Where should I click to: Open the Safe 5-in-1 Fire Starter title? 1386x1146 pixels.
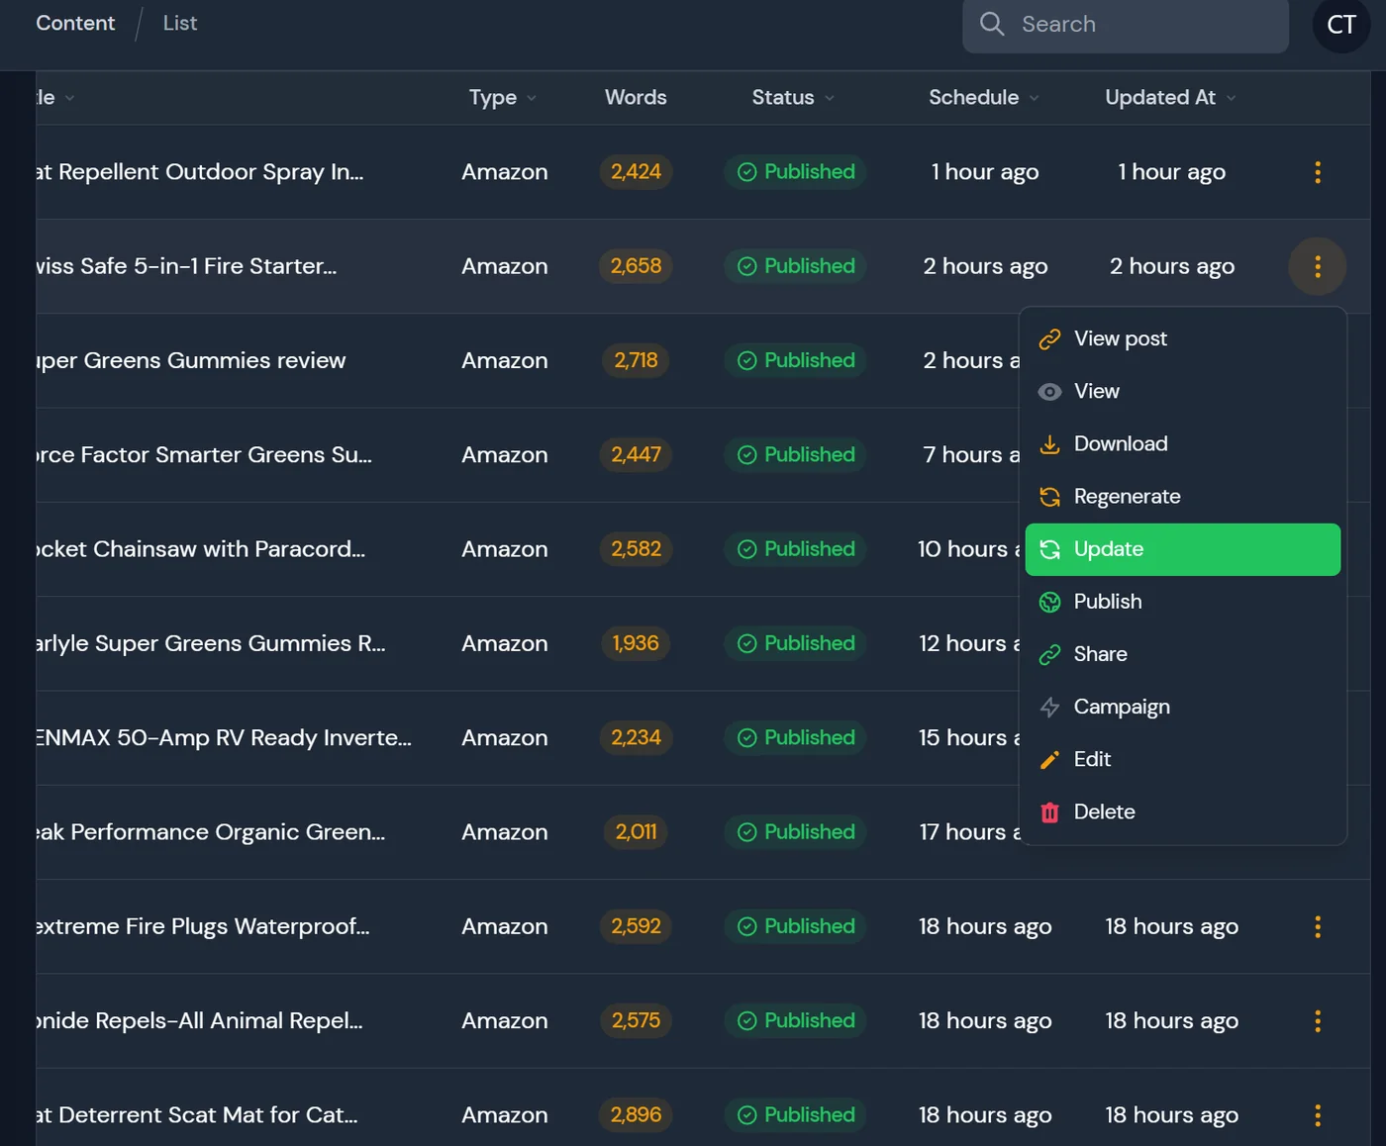pyautogui.click(x=186, y=266)
